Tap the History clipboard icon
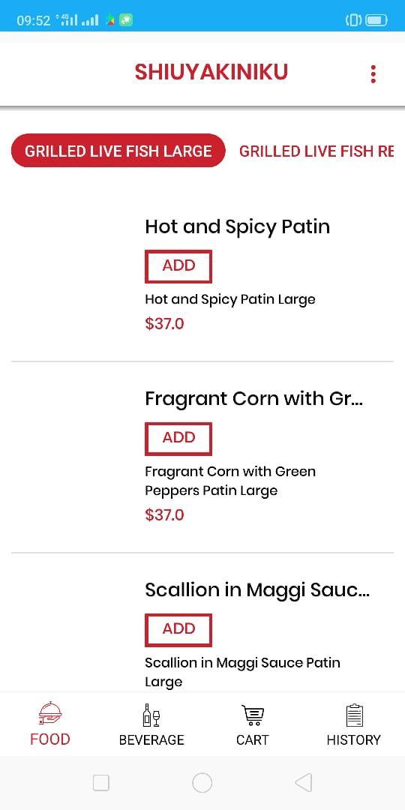Screen dimensions: 405x810 (x=354, y=715)
